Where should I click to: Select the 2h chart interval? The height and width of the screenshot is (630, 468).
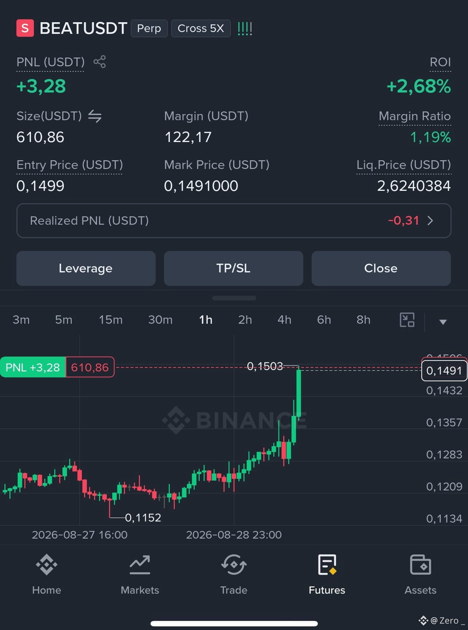[x=245, y=320]
